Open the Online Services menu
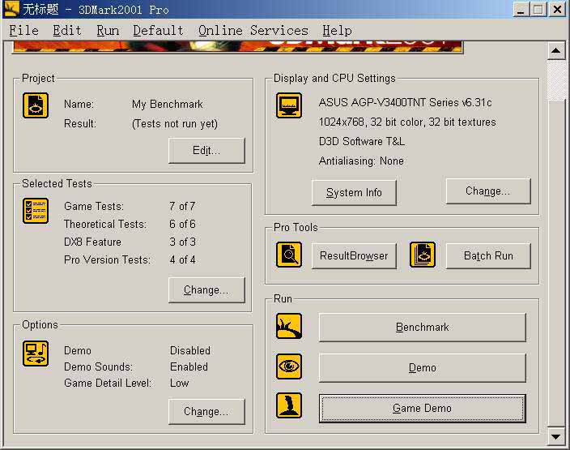This screenshot has height=450, width=570. [x=253, y=31]
